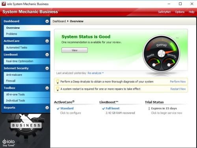Open the SafetyNet menu
The height and width of the screenshot is (148, 197).
click(x=164, y=12)
